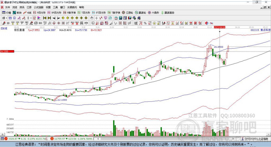Expand volume panel with up triangle button

click(2, 134)
